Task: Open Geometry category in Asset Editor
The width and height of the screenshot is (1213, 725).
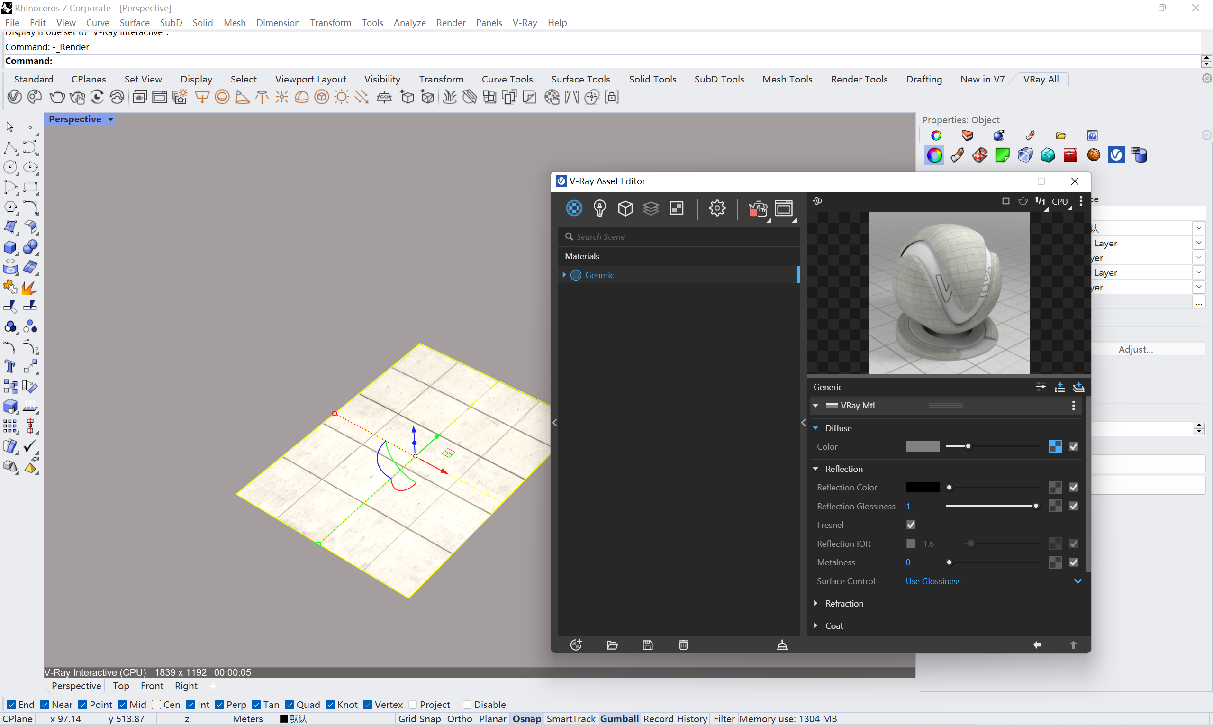Action: pyautogui.click(x=625, y=208)
